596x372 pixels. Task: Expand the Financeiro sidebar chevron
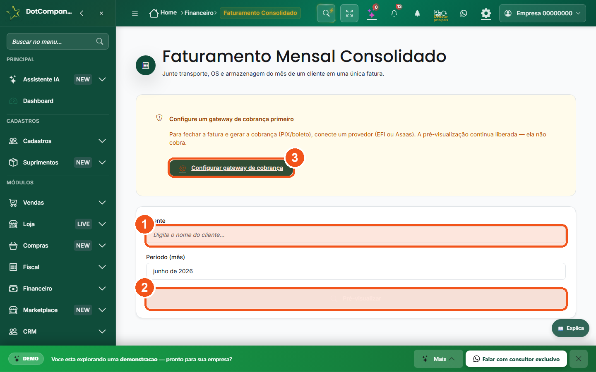coord(102,289)
